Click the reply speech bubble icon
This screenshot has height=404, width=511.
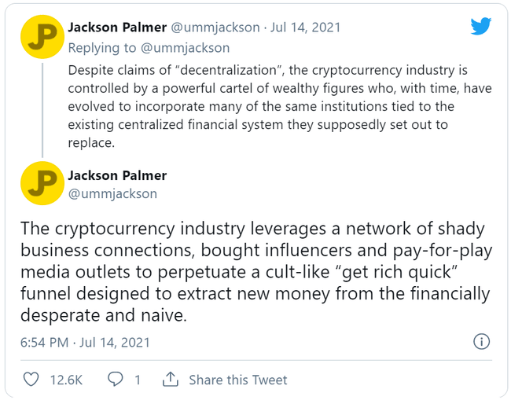coord(115,380)
